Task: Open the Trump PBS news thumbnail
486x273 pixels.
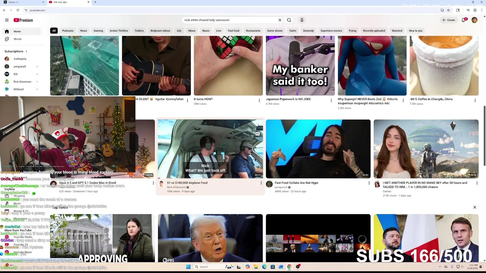Action: (x=210, y=238)
